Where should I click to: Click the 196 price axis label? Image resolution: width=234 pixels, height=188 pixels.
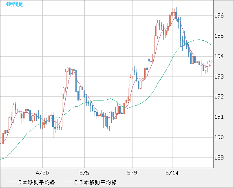pyautogui.click(x=219, y=15)
